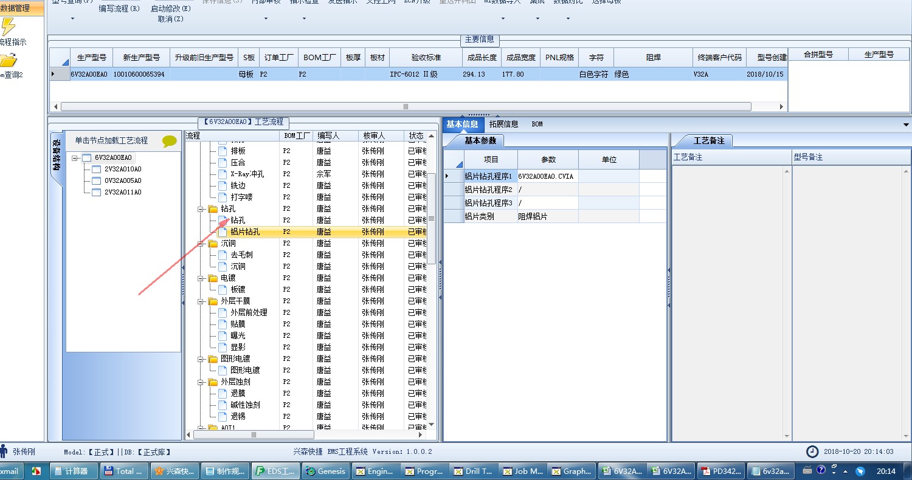
Task: Select the 基本参数 tab
Action: click(480, 140)
